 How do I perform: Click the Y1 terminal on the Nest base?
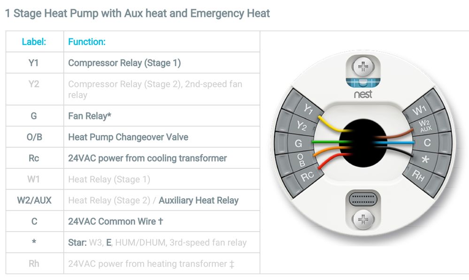pos(308,109)
